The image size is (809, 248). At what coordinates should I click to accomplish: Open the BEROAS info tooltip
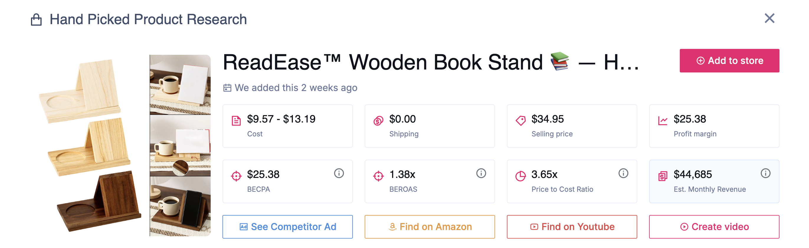[481, 173]
